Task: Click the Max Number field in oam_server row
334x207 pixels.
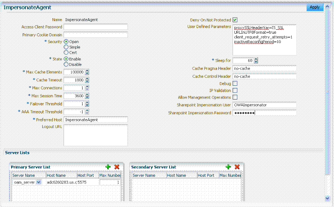Action: click(109, 182)
